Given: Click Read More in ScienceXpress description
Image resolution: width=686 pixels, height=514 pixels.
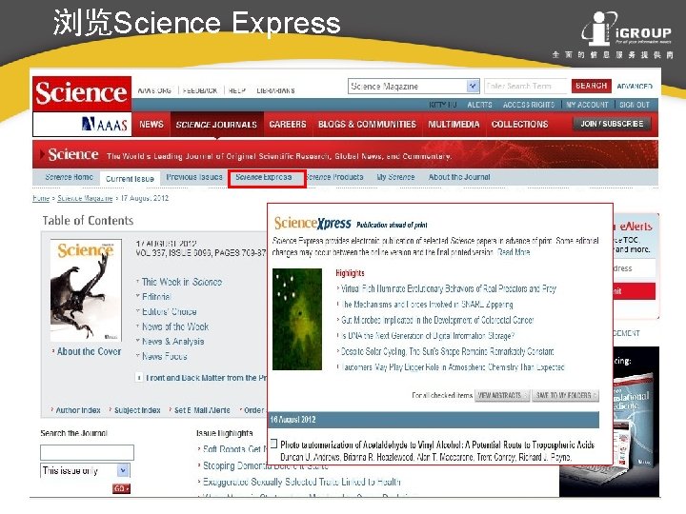Looking at the screenshot, I should [514, 252].
